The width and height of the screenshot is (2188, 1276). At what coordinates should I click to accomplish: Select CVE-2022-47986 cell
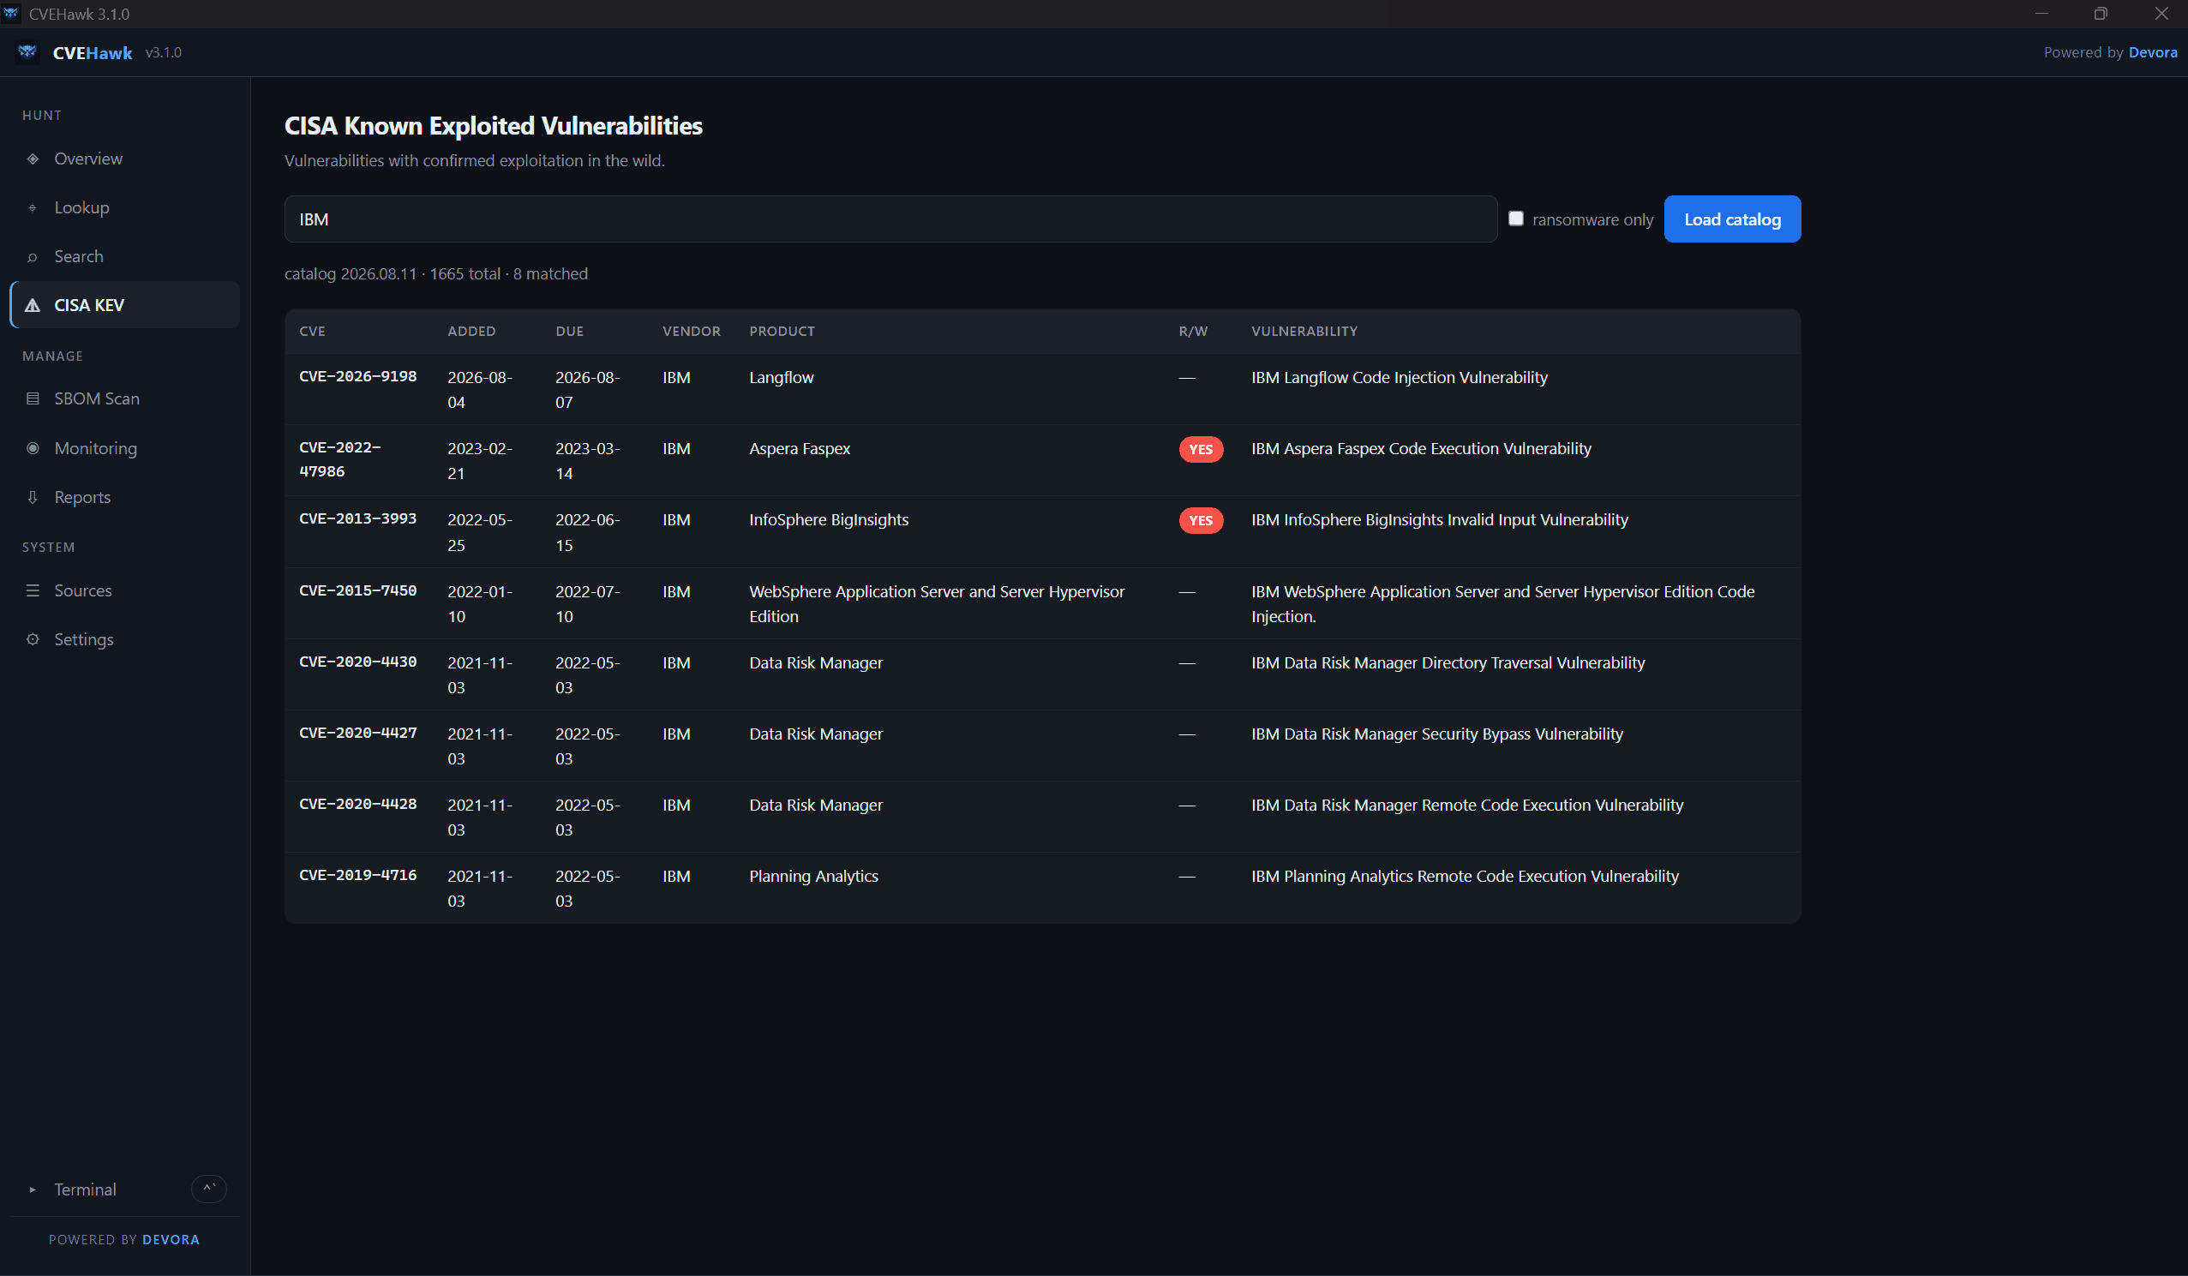pos(340,459)
